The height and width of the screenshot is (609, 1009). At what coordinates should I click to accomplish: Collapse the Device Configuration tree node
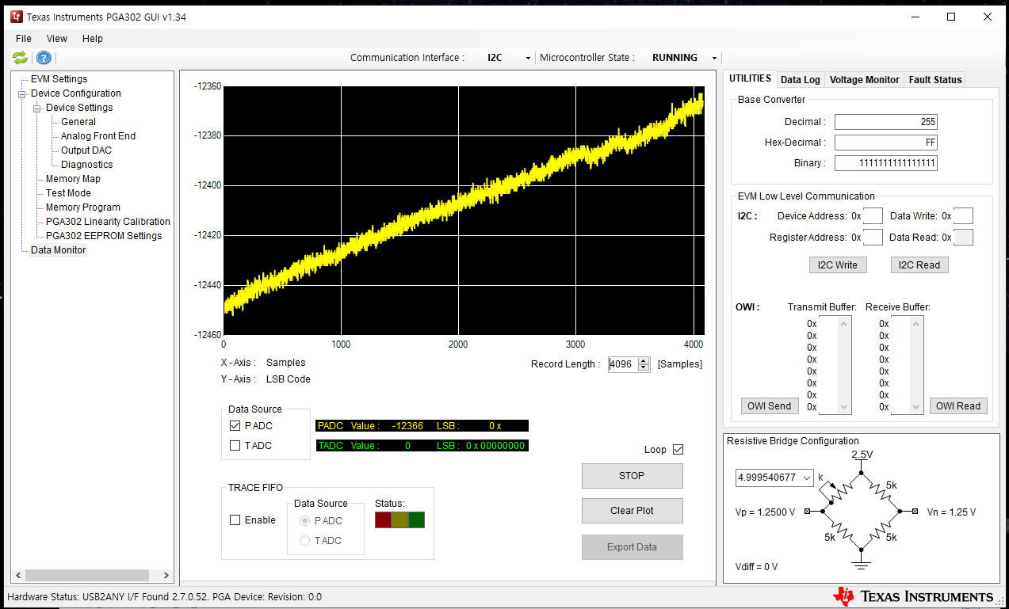pyautogui.click(x=22, y=93)
